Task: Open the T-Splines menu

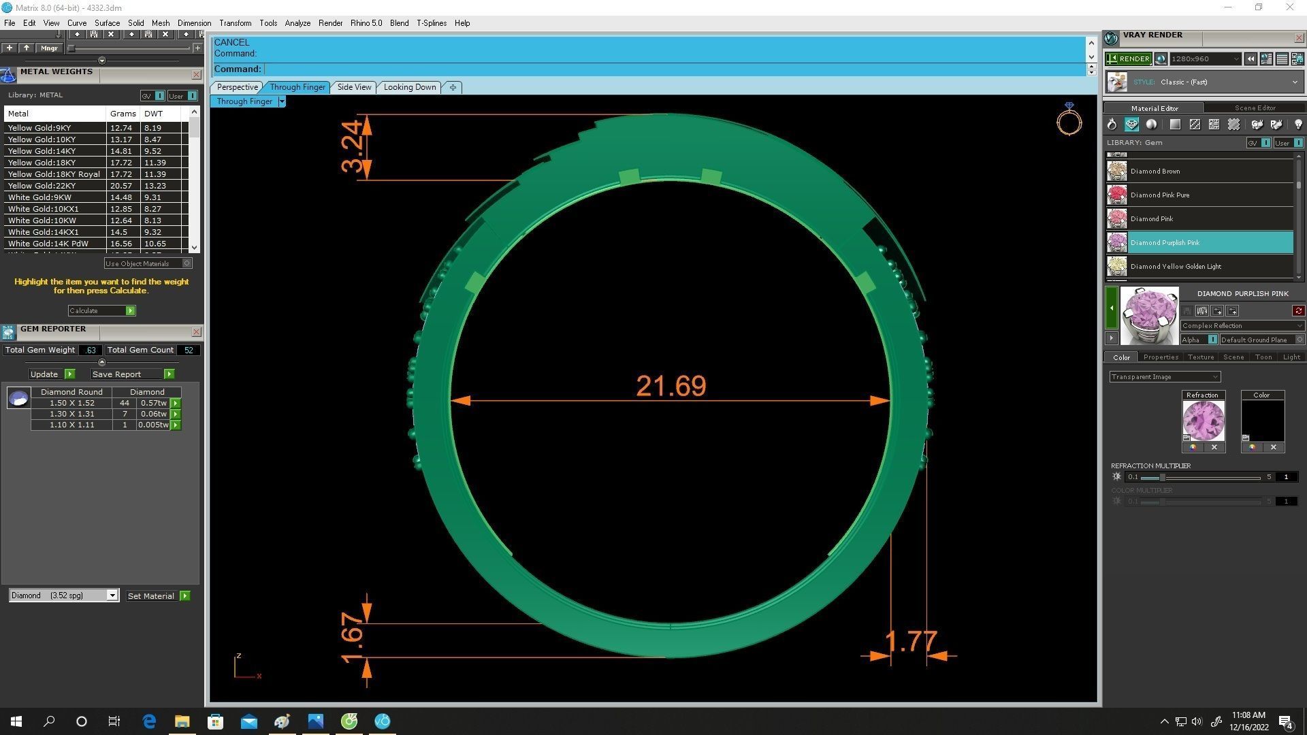Action: pyautogui.click(x=431, y=23)
